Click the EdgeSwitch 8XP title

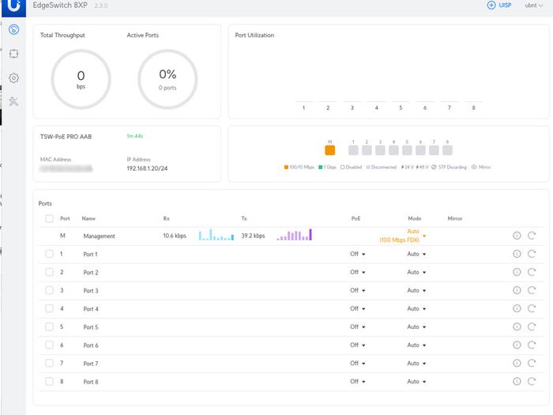[x=60, y=6]
